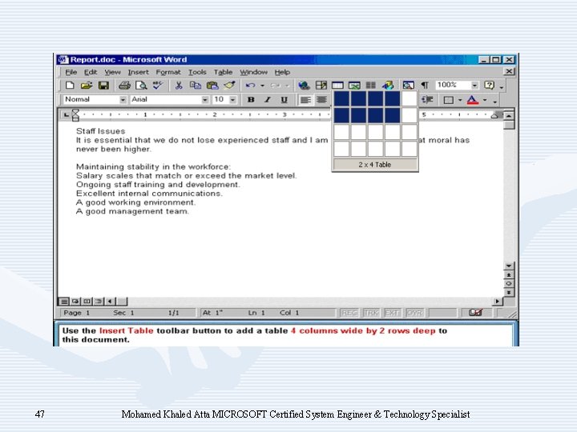Open border style dropdown arrow
Viewport: 577px width, 432px height.
pyautogui.click(x=460, y=100)
